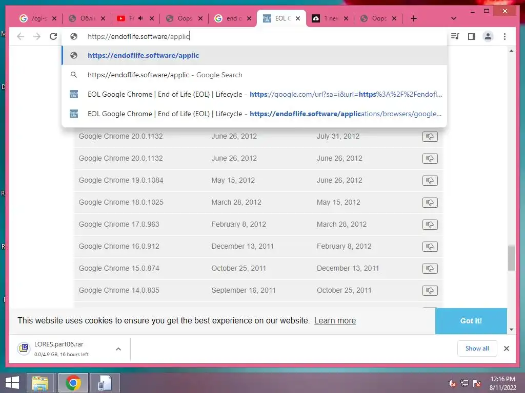Image resolution: width=525 pixels, height=393 pixels.
Task: Thumbs-down the Chrome 20.0.1132 June 26 EOL row
Action: click(x=430, y=159)
